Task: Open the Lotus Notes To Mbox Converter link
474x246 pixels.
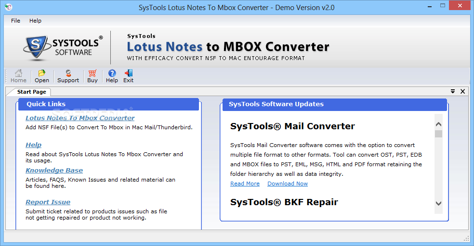Action: [x=80, y=118]
